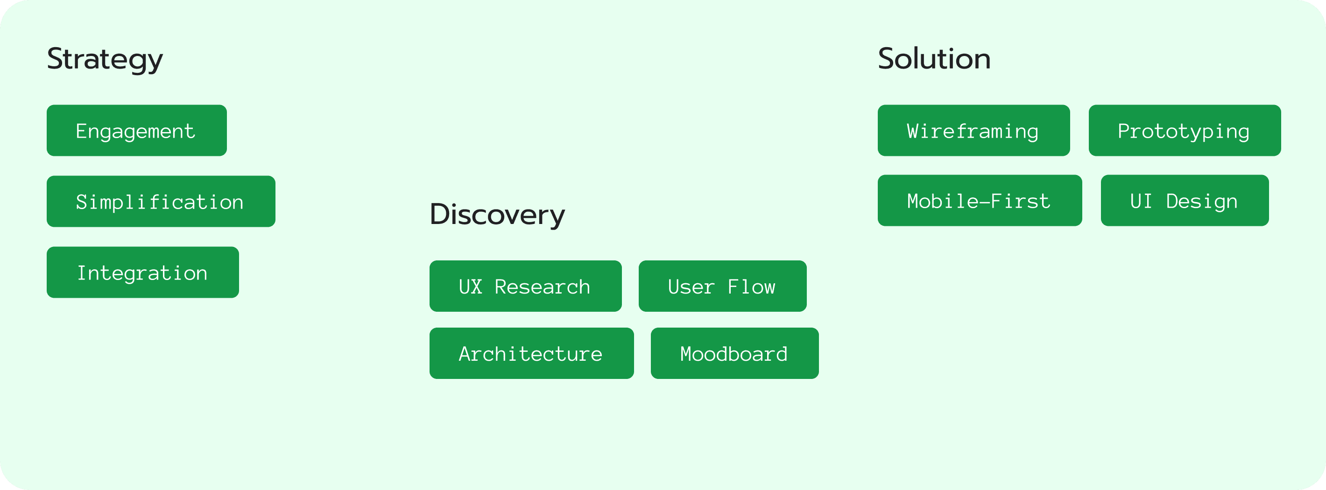Click the UI Design tag
The height and width of the screenshot is (490, 1326).
click(1185, 201)
